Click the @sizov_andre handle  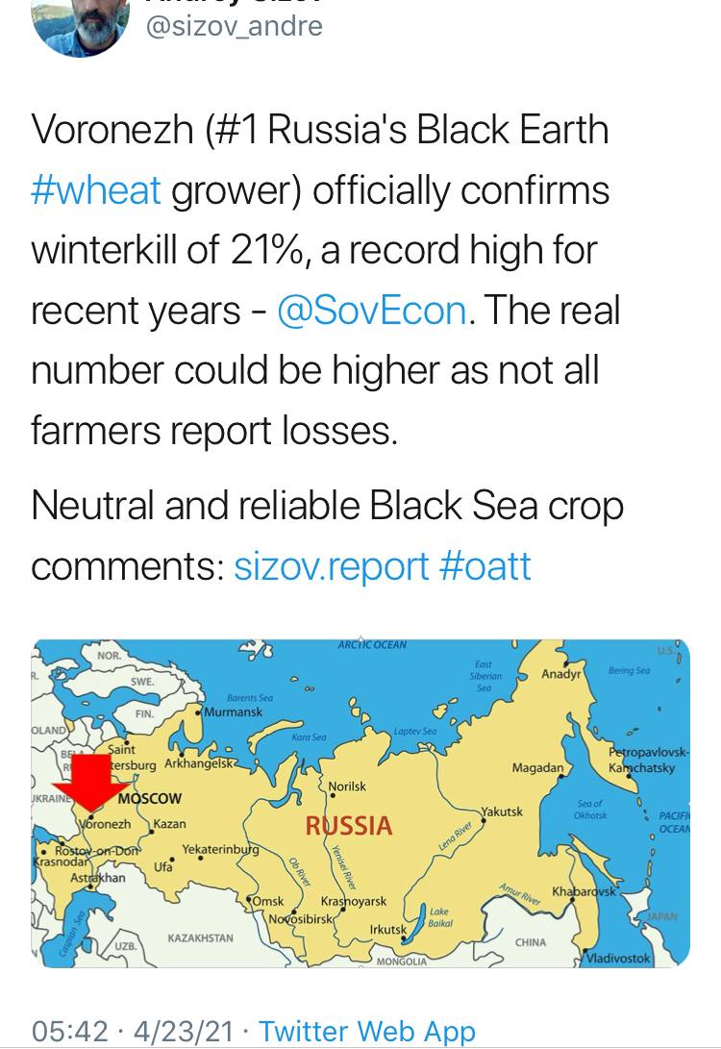click(234, 25)
